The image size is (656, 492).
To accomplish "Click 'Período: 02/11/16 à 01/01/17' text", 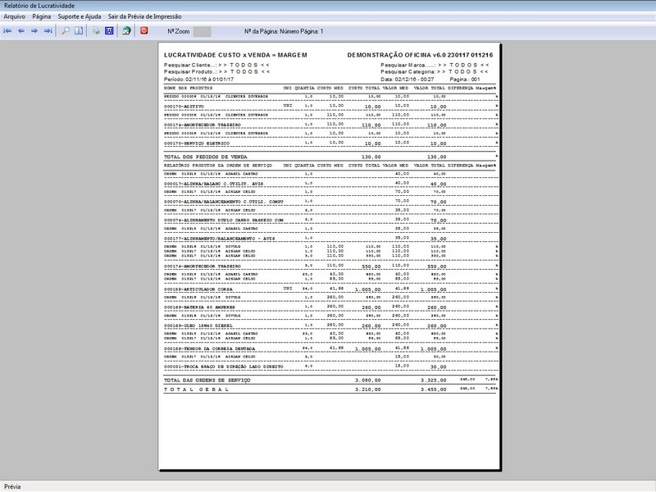I will (x=198, y=80).
